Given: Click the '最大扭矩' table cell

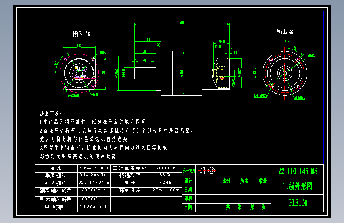Looking at the screenshot, I should (56, 183).
